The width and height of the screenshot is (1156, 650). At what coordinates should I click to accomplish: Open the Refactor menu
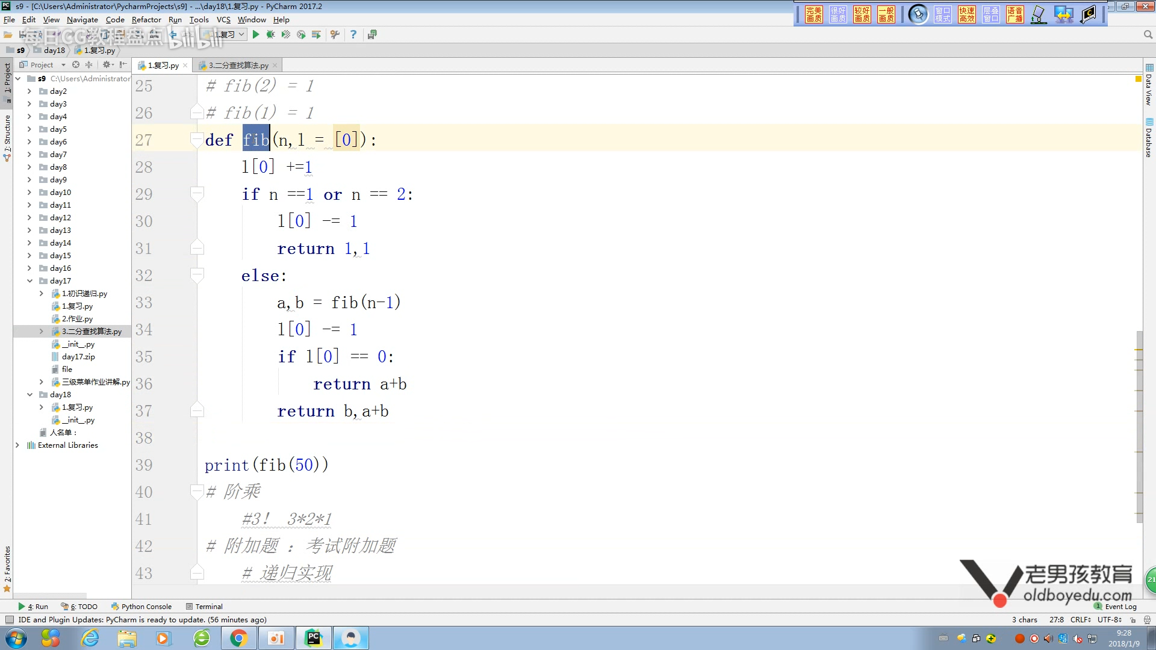[146, 20]
